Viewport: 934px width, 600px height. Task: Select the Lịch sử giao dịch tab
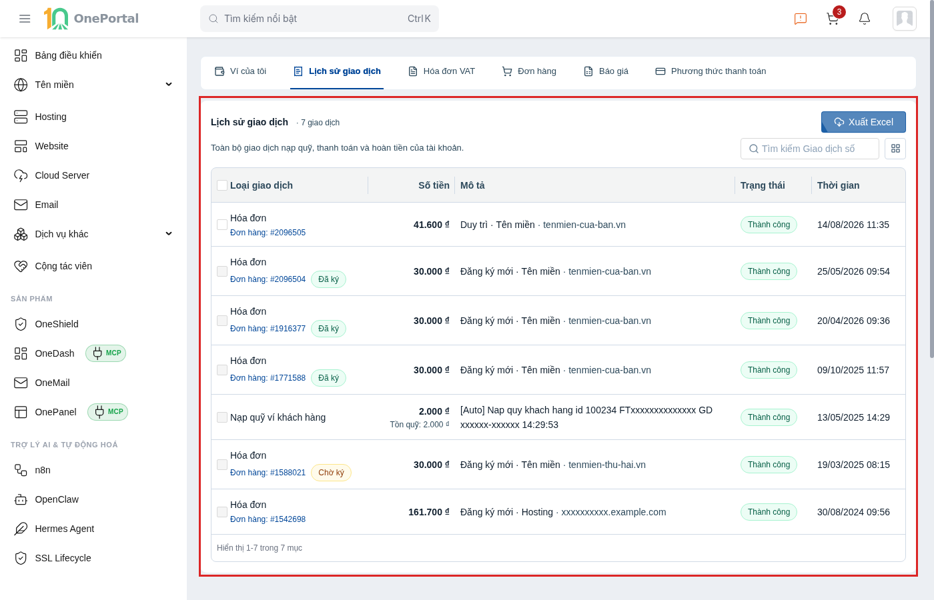point(337,71)
